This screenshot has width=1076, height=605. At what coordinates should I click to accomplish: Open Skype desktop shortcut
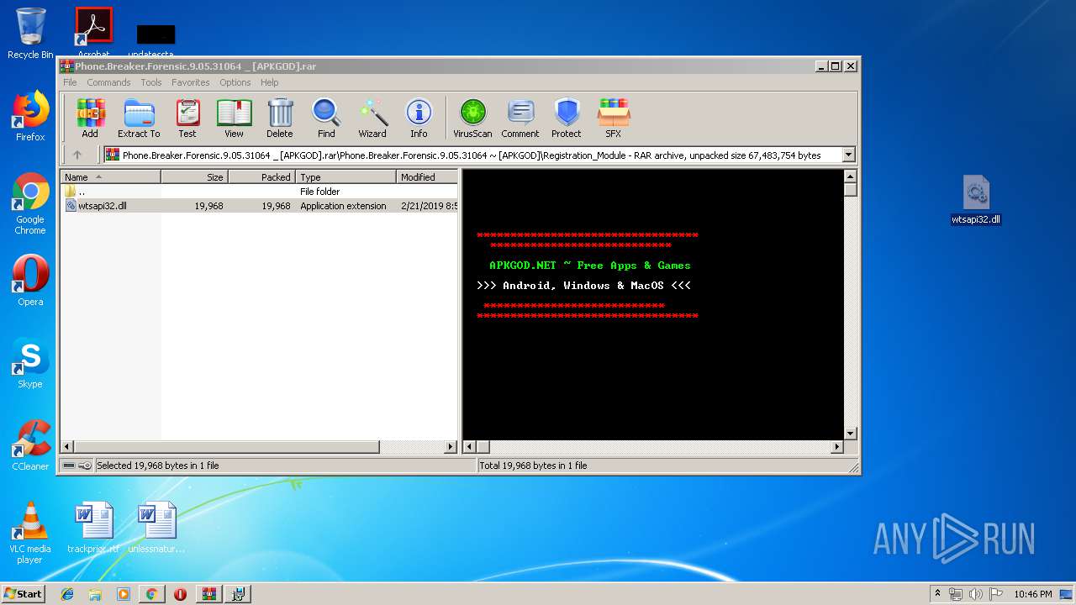click(x=30, y=363)
